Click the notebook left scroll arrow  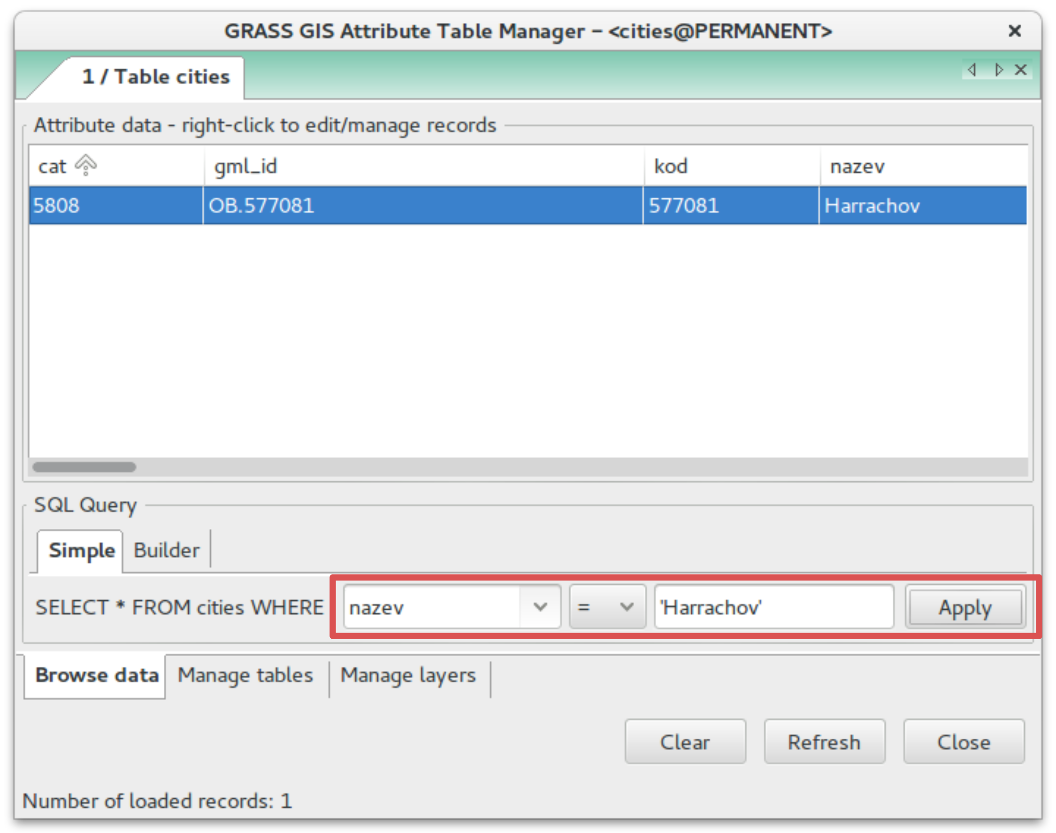point(972,70)
